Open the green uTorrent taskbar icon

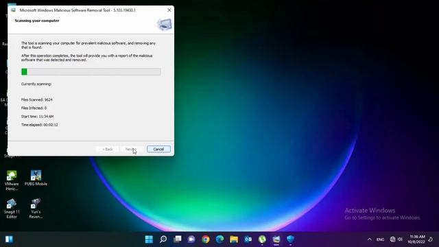(x=262, y=239)
